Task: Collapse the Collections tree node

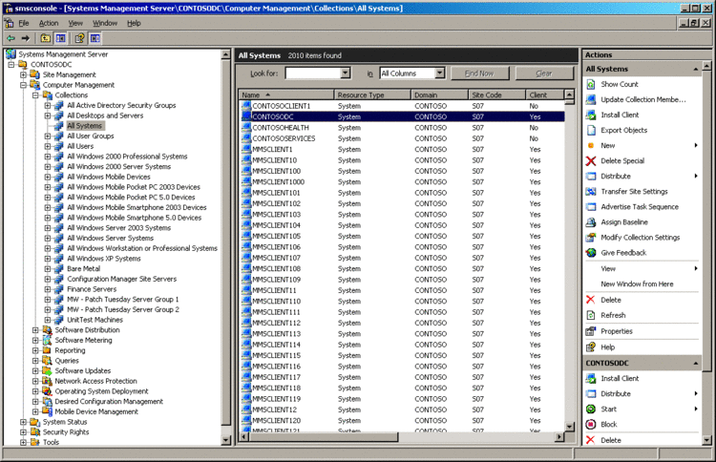Action: [x=35, y=95]
